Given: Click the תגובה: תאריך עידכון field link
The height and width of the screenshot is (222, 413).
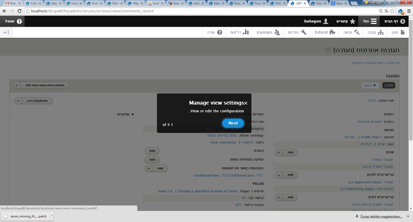Looking at the screenshot, I should click(x=378, y=167).
